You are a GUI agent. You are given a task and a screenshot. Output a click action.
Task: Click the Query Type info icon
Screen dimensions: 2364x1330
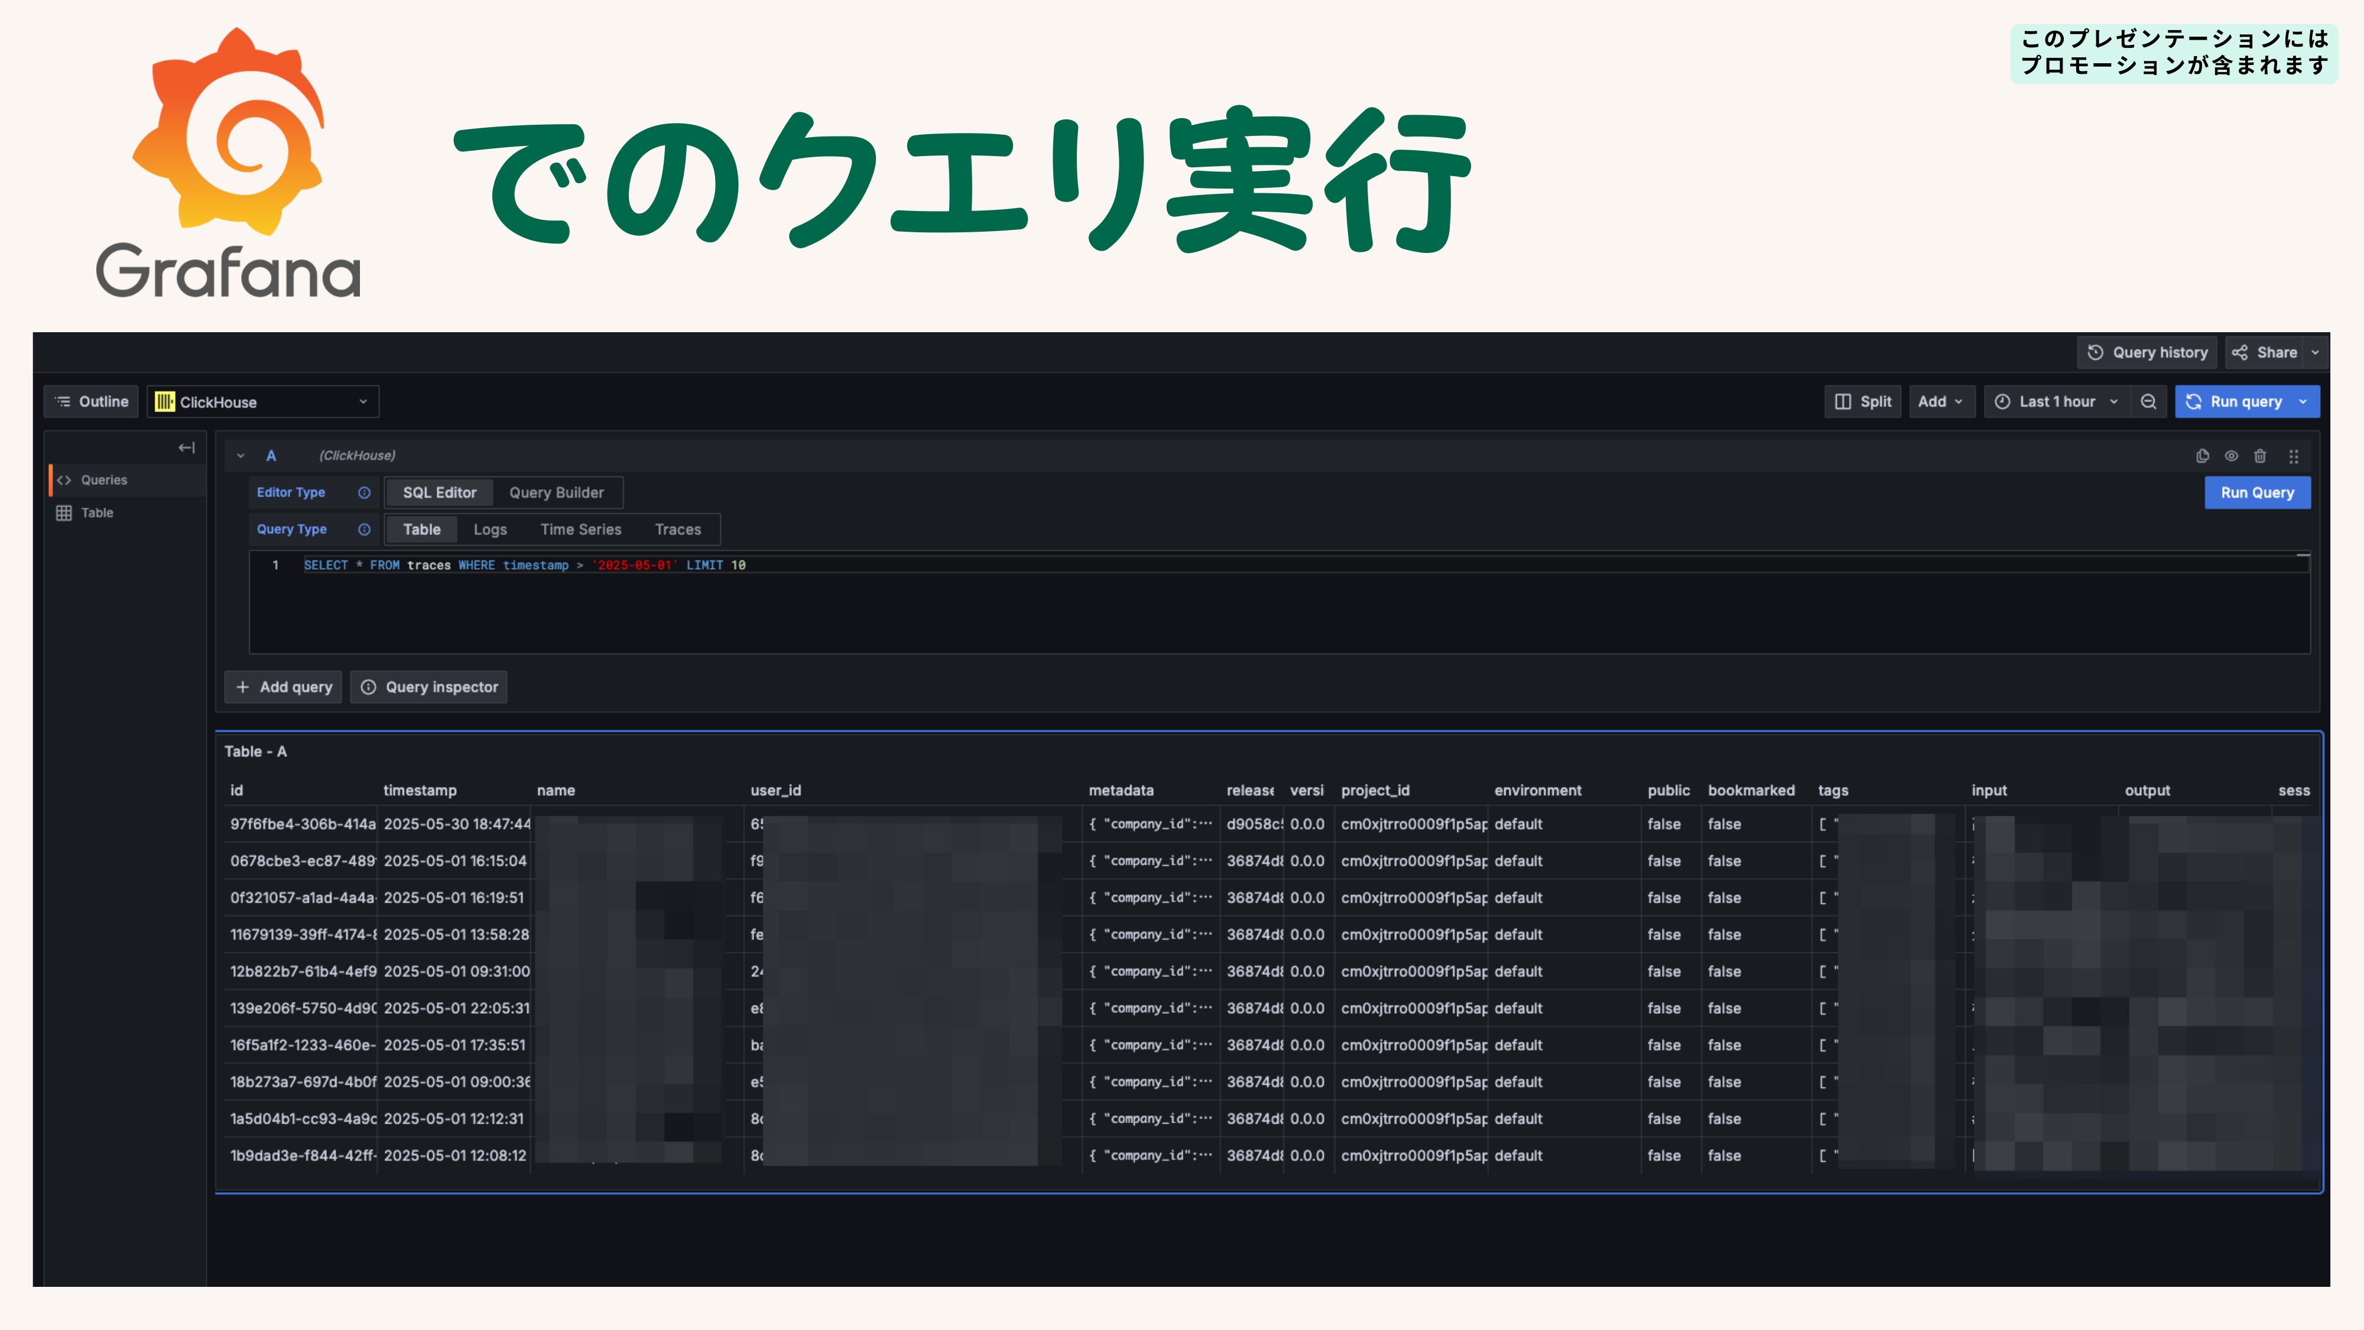pyautogui.click(x=364, y=530)
